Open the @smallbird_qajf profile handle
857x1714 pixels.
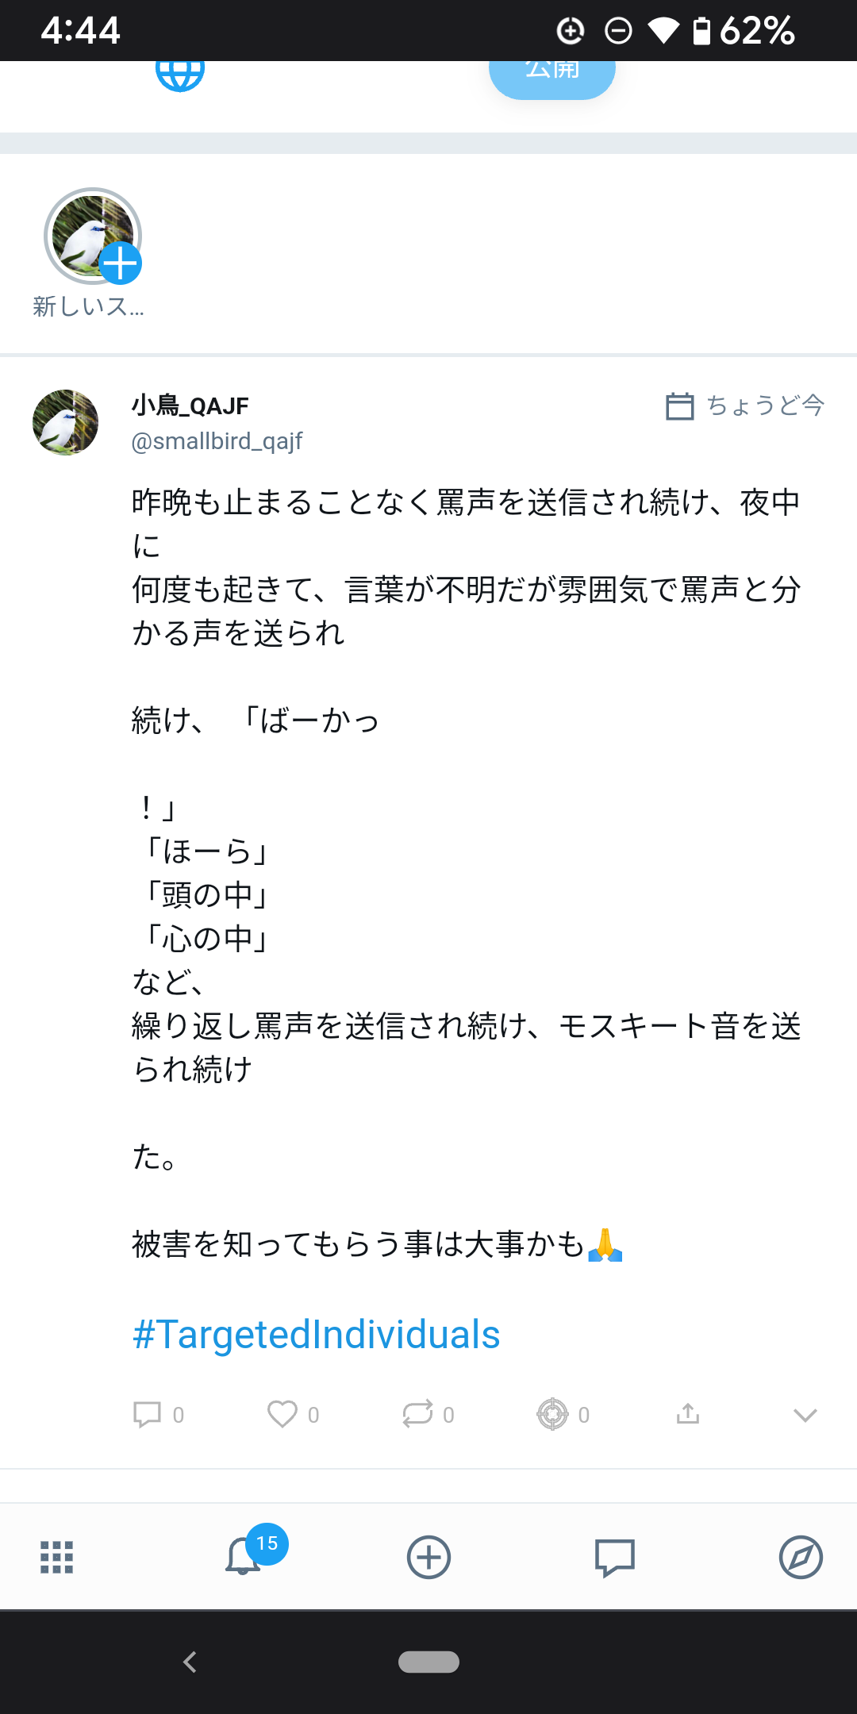(217, 441)
